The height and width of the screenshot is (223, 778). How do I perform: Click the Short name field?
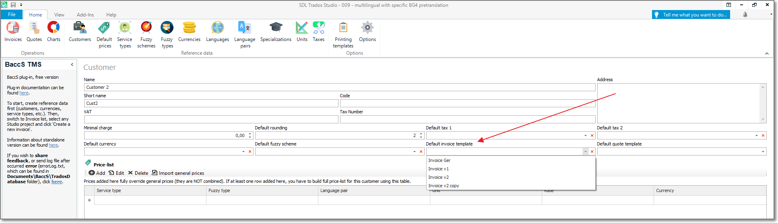(211, 103)
